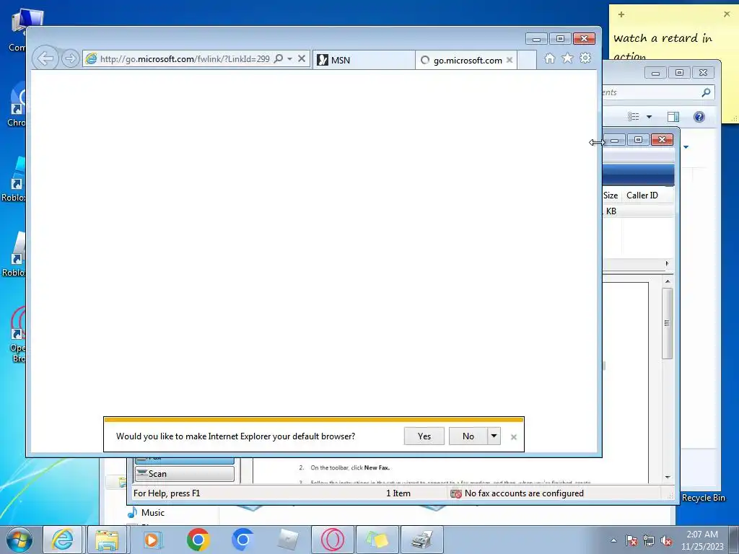
Task: Click the Recycle Bin desktop label
Action: 703,498
